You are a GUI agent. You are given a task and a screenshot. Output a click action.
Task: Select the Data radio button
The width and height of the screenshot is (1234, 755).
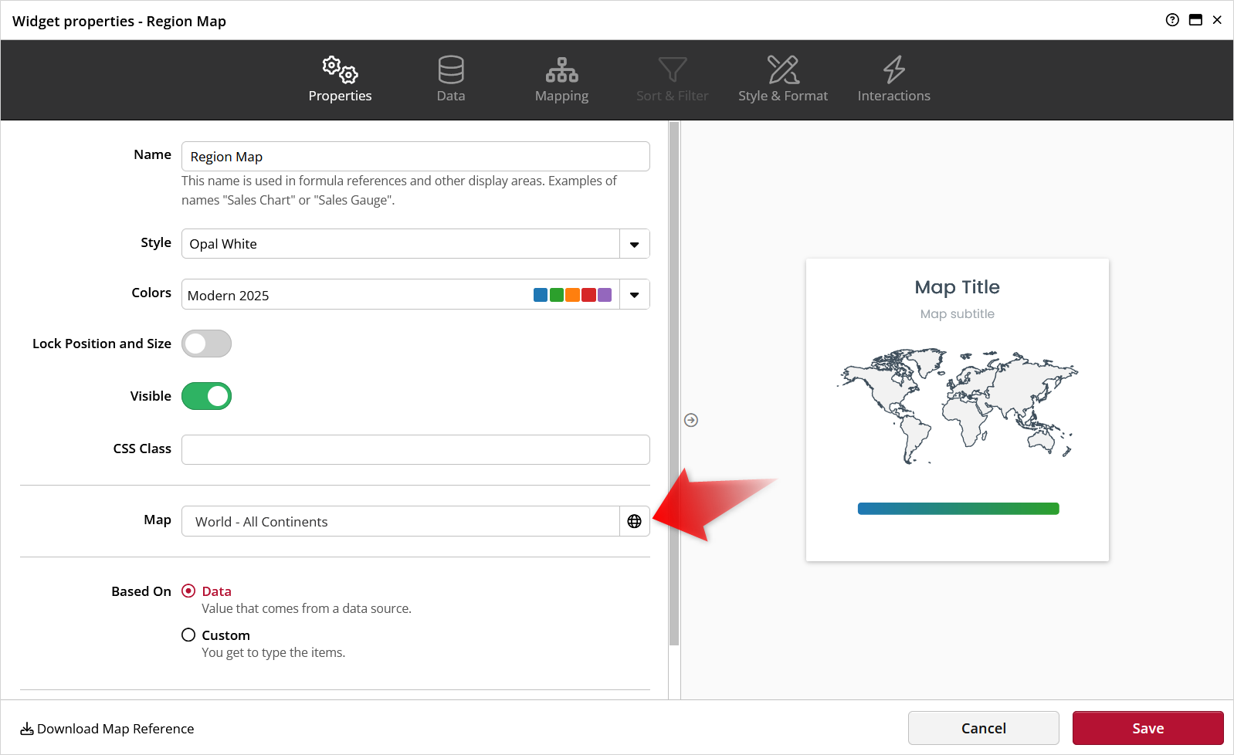[x=188, y=591]
